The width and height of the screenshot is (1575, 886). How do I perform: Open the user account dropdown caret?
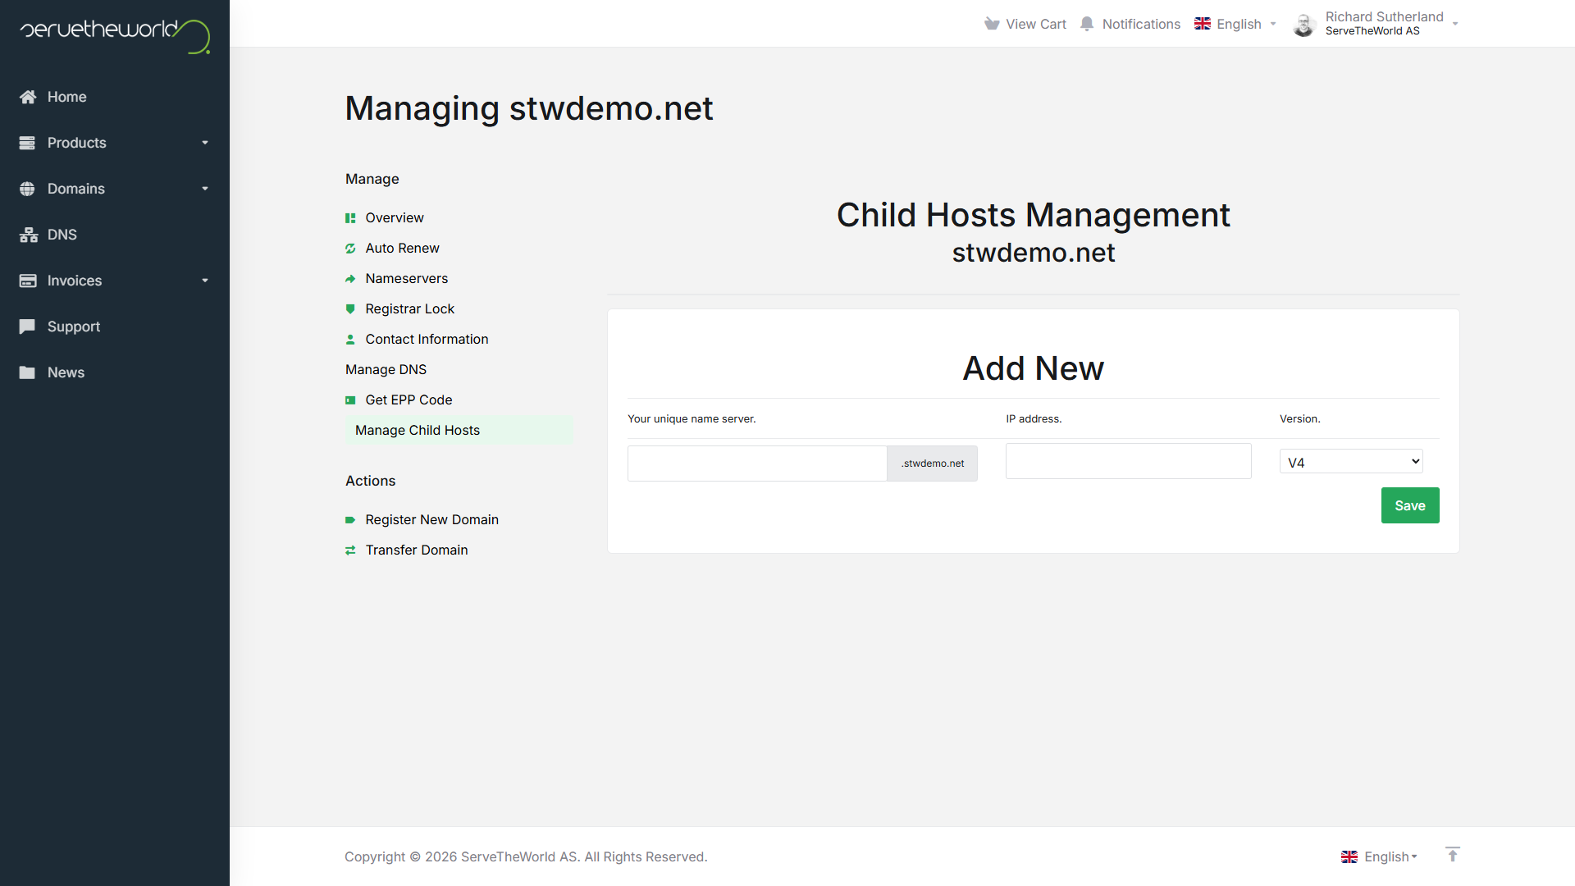click(1455, 24)
